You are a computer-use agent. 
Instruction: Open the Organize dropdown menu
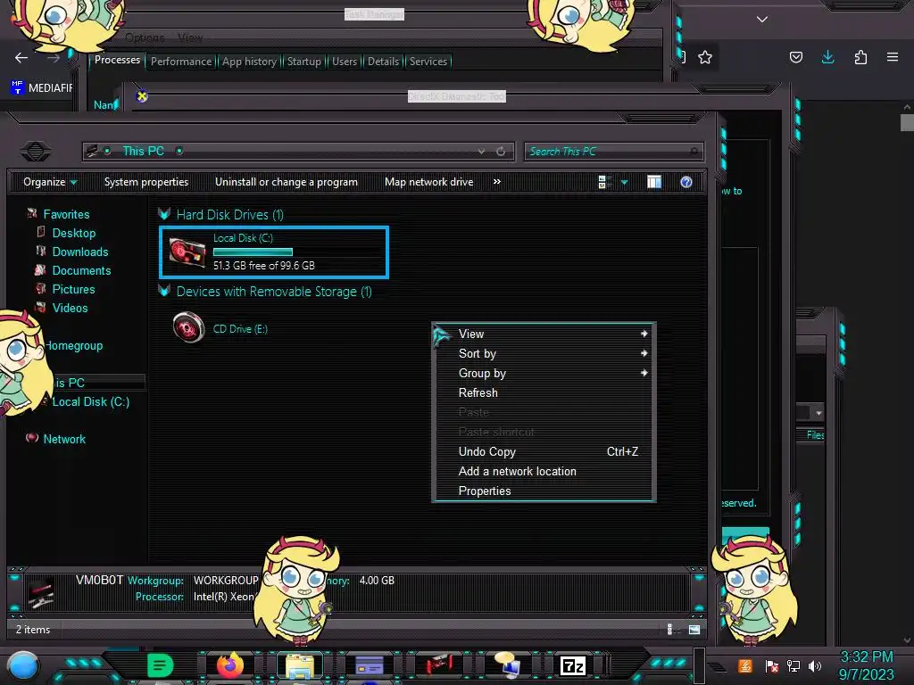coord(50,182)
